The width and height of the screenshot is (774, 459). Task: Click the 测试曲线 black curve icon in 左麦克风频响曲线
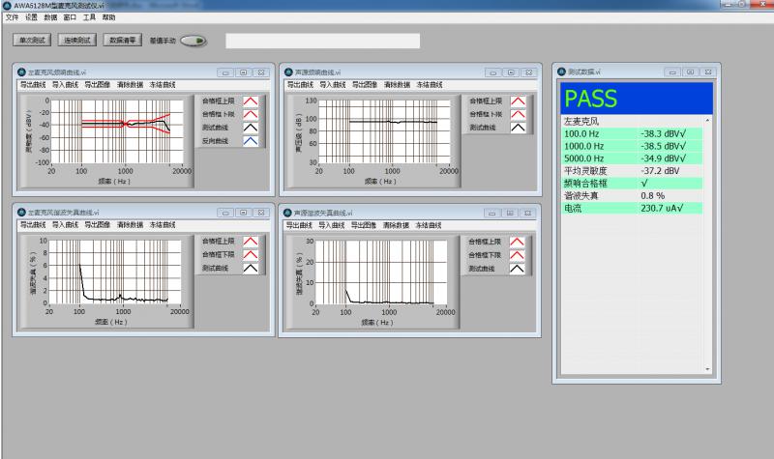tap(250, 128)
